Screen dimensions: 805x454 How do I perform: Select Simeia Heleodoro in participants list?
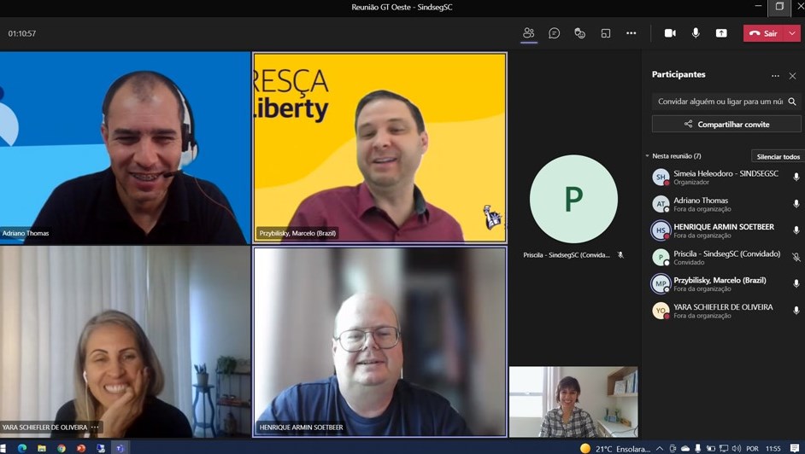[x=725, y=177]
